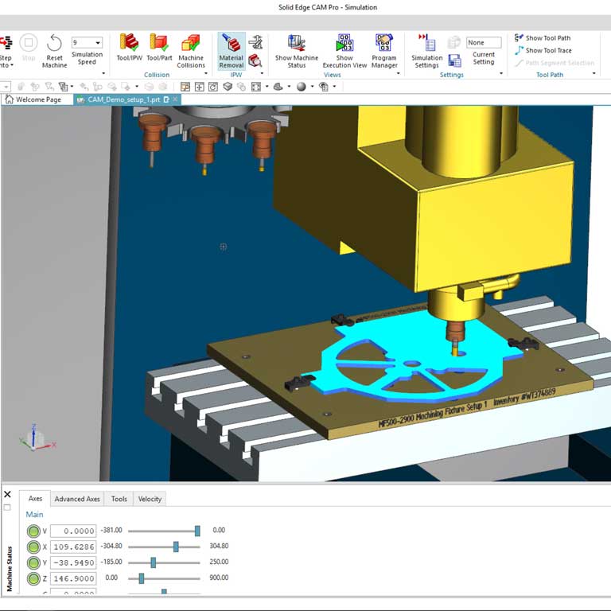The image size is (611, 611).
Task: Click the Reset Machine icon
Action: 54,43
